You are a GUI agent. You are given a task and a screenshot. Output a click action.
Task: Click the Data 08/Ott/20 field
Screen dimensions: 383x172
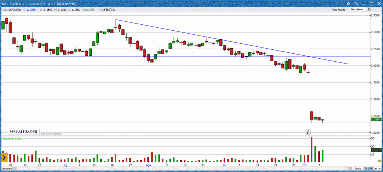pyautogui.click(x=12, y=10)
